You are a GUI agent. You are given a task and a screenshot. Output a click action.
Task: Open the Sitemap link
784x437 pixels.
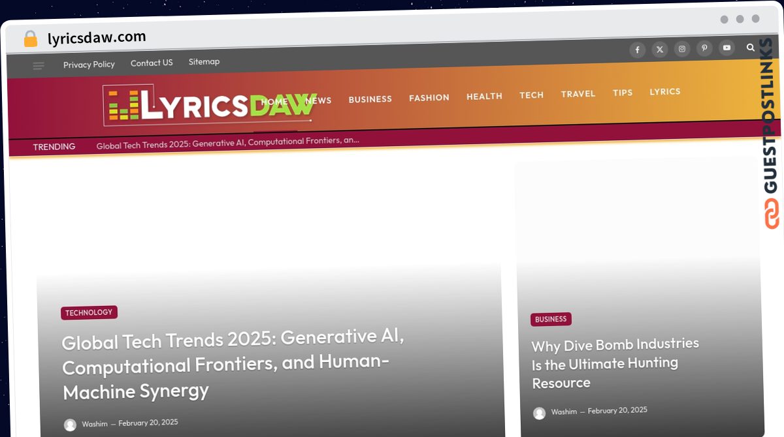tap(204, 61)
